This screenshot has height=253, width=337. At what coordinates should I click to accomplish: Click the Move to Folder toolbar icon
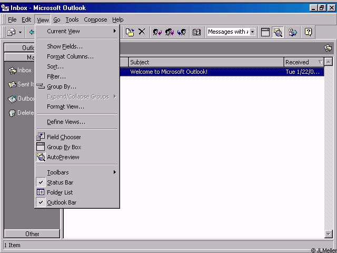pyautogui.click(x=130, y=32)
